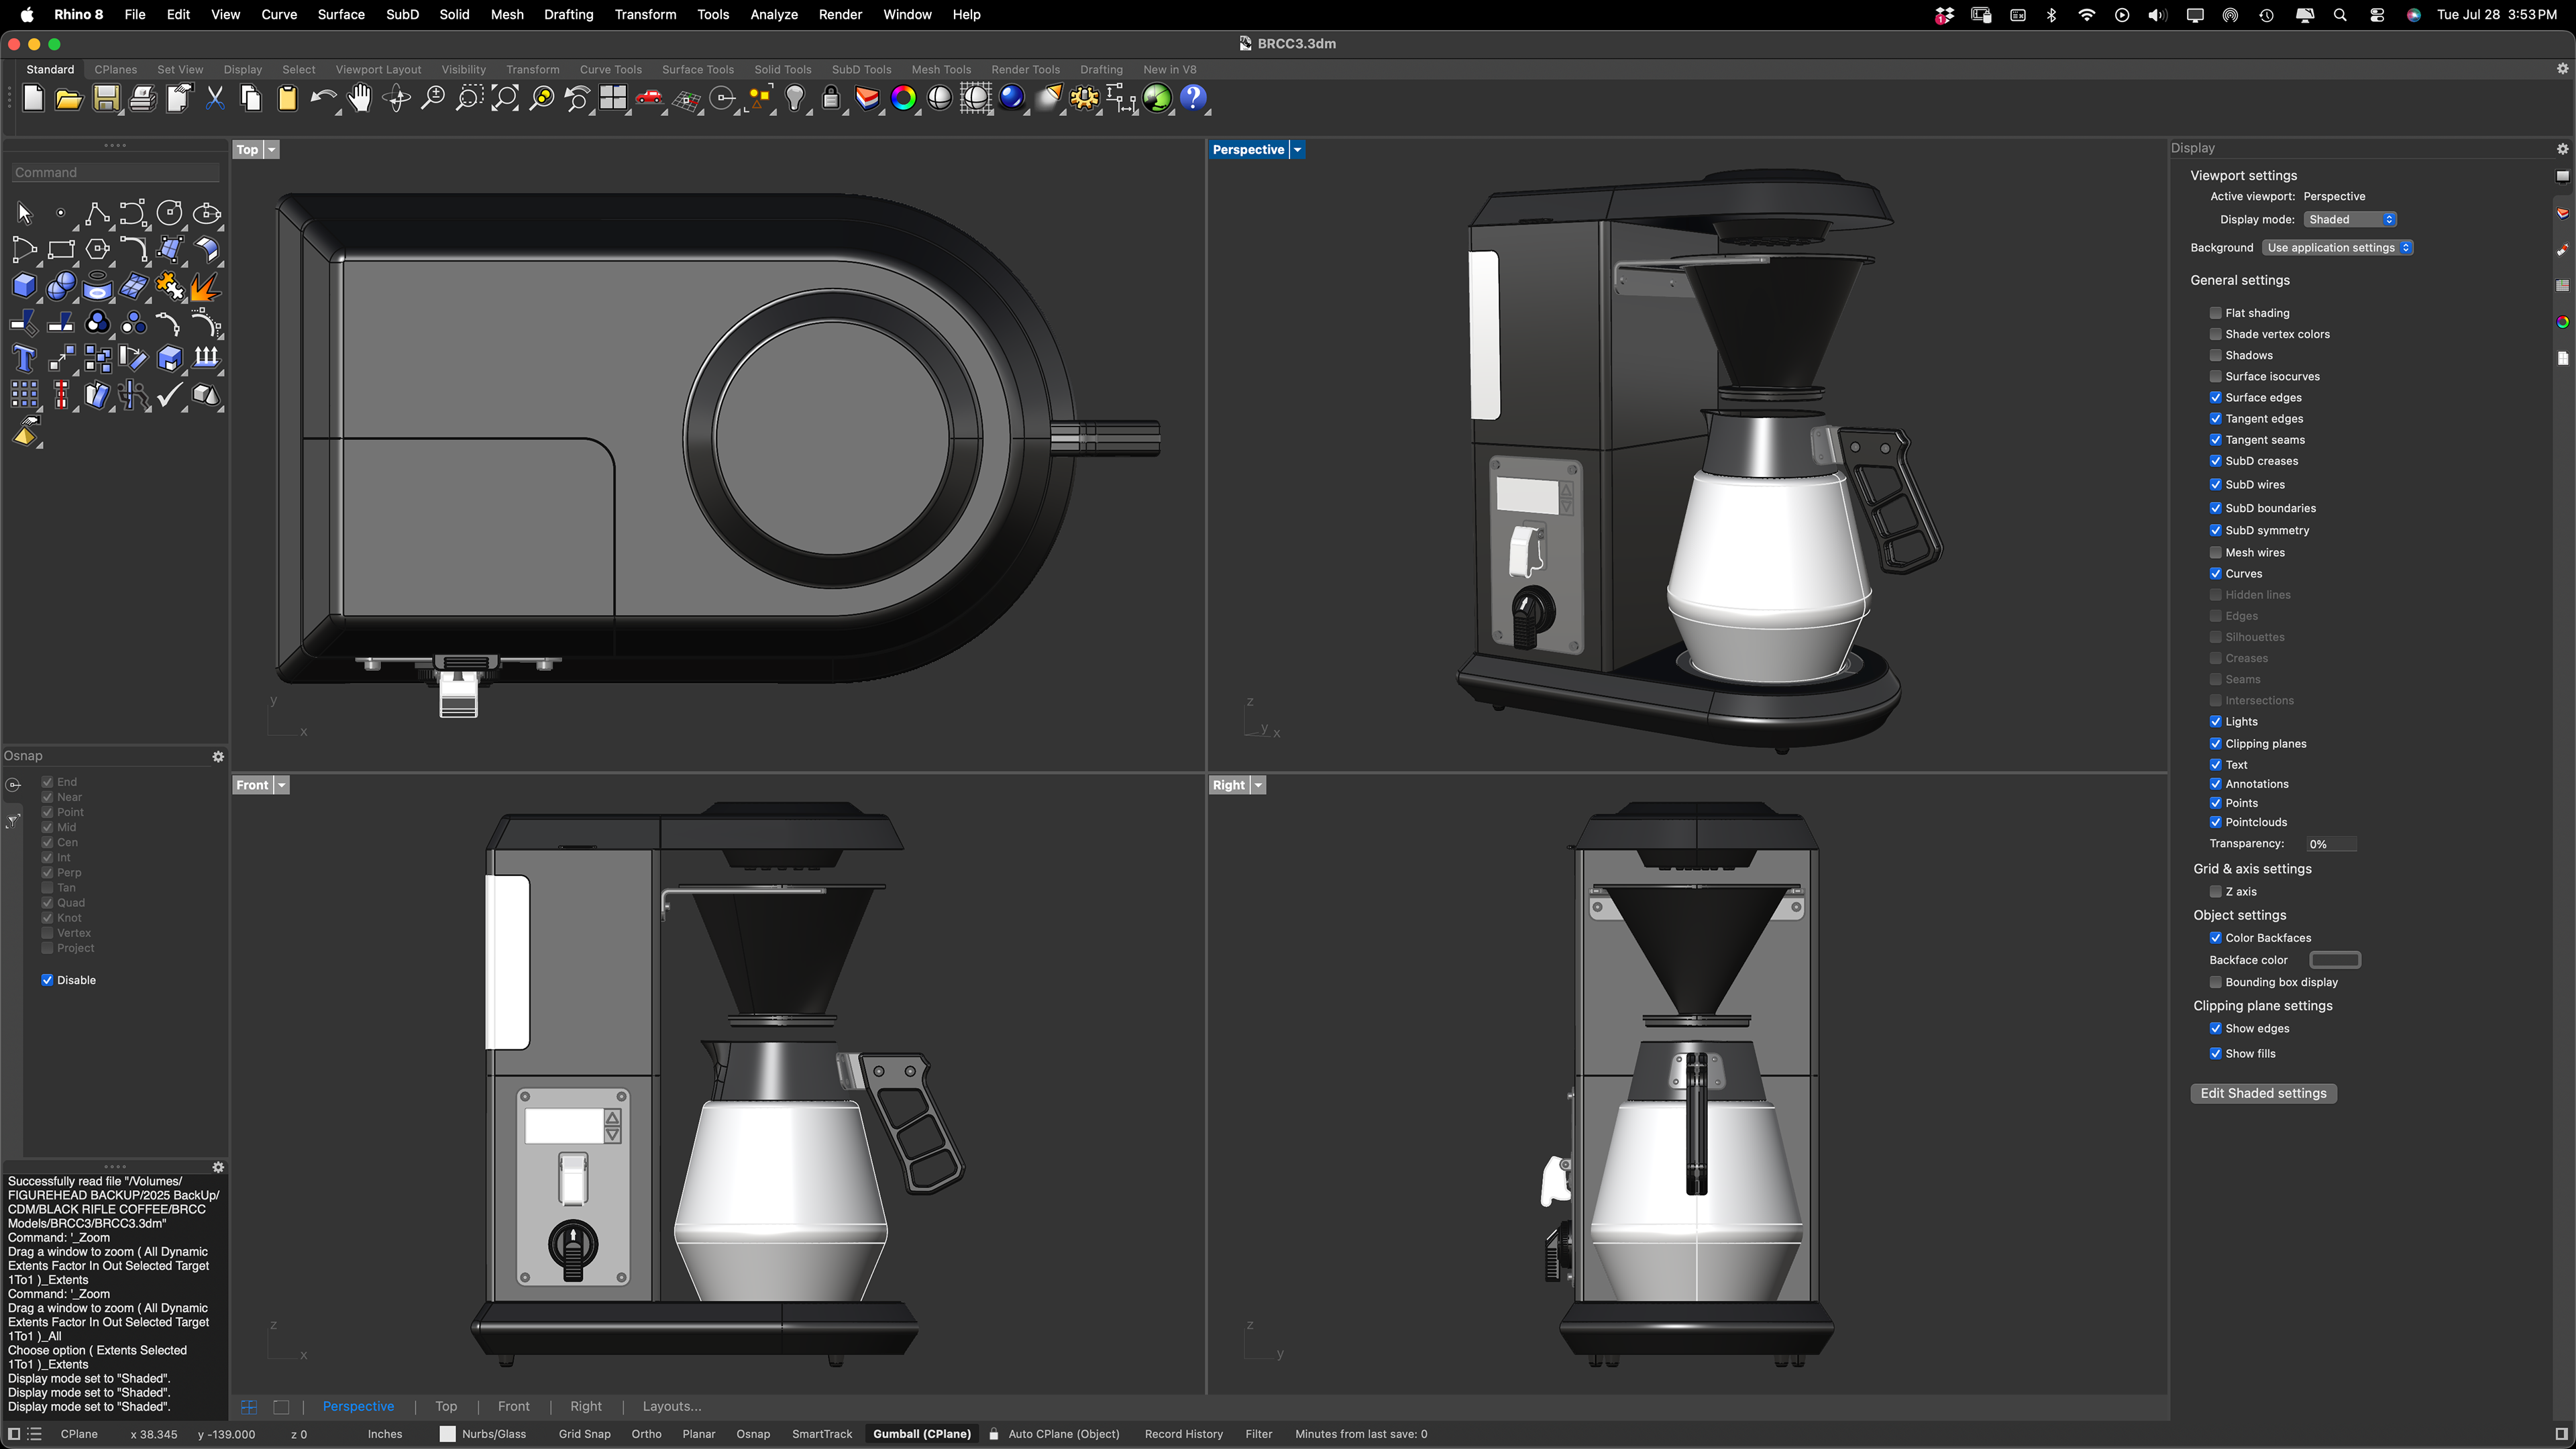Toggle Record History in status bar

click(1183, 1434)
